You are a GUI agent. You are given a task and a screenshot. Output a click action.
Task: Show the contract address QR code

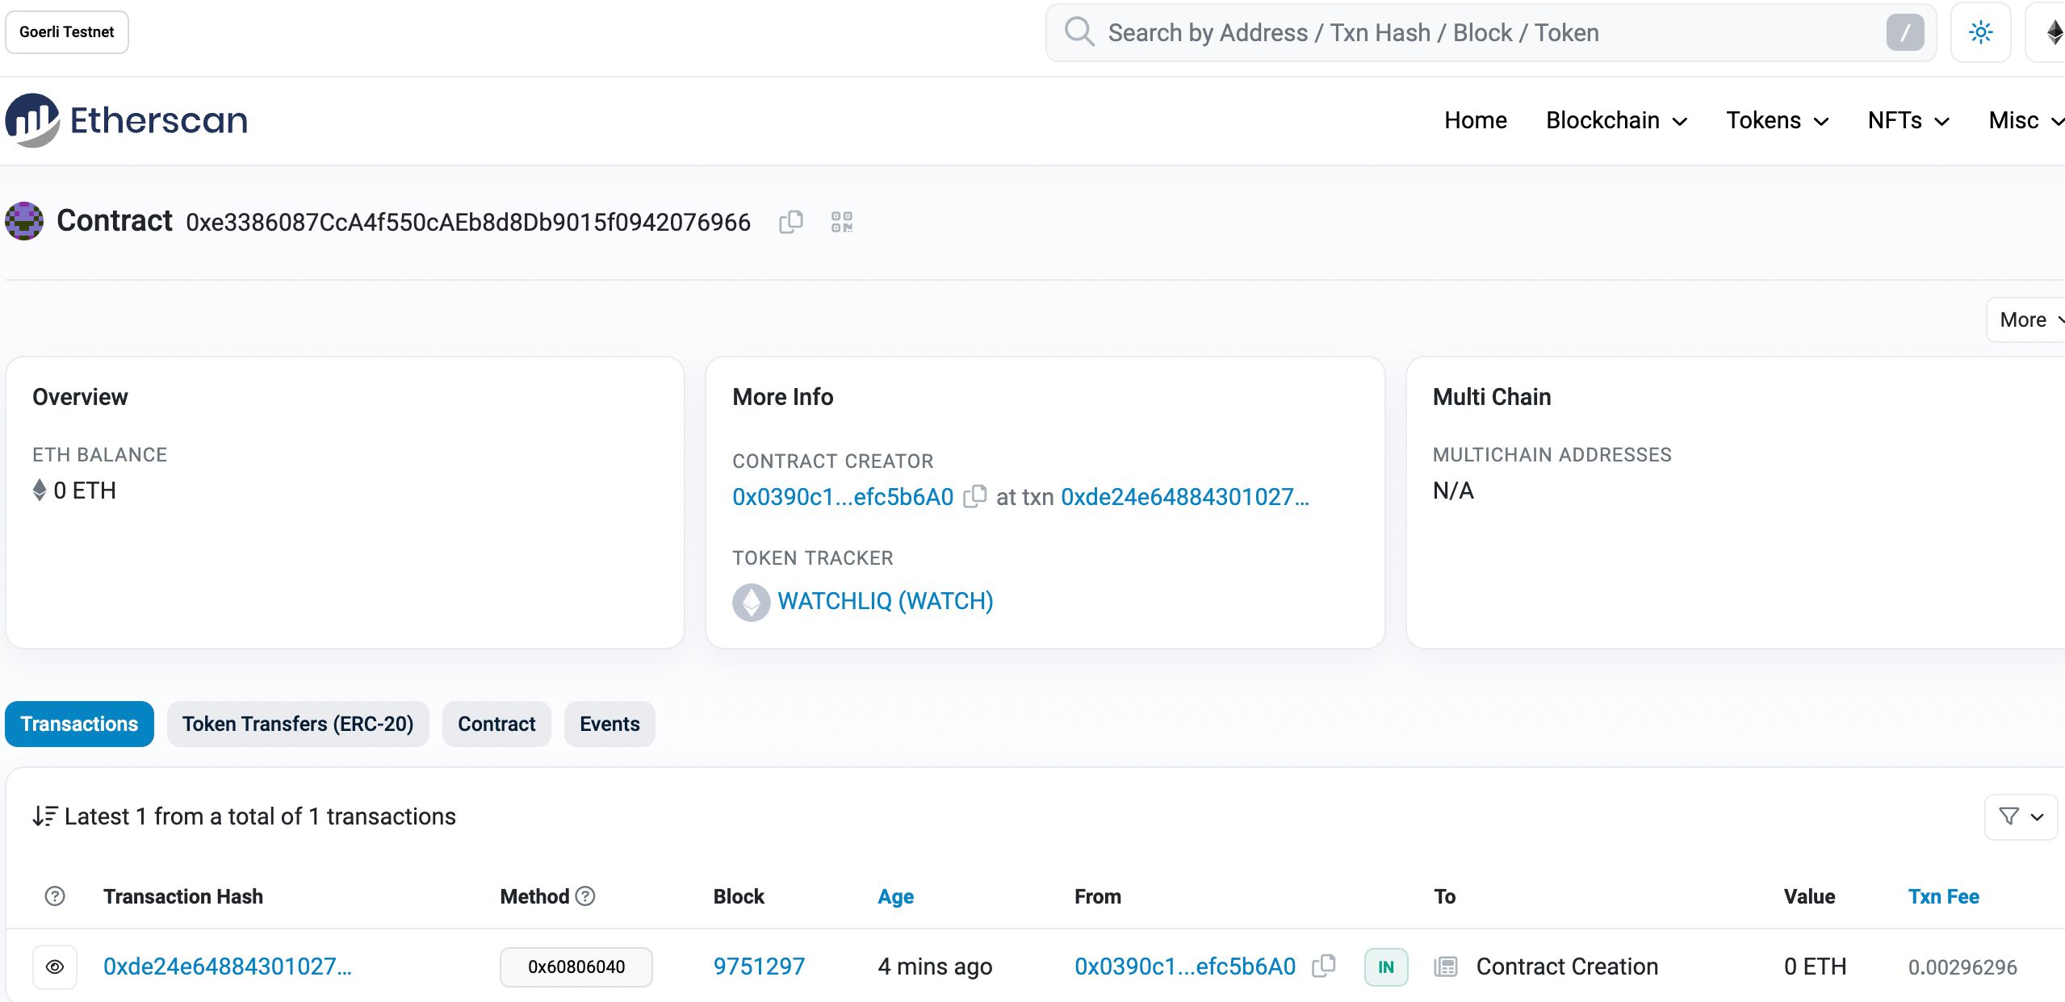tap(842, 222)
